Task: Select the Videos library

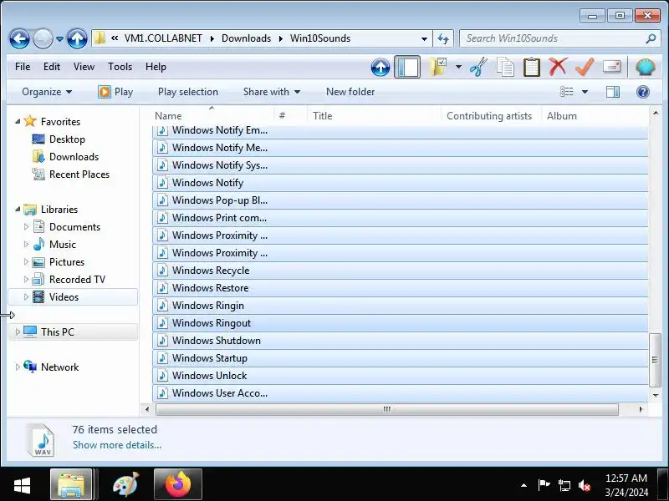Action: (x=73, y=297)
